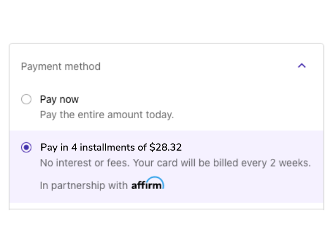Click blank header area beside Payment method
This screenshot has width=335, height=251.
click(x=192, y=66)
